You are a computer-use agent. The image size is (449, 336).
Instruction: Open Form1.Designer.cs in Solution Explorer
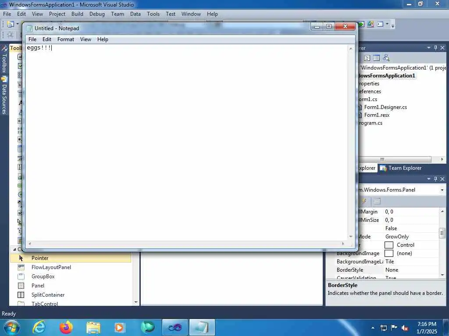[385, 107]
